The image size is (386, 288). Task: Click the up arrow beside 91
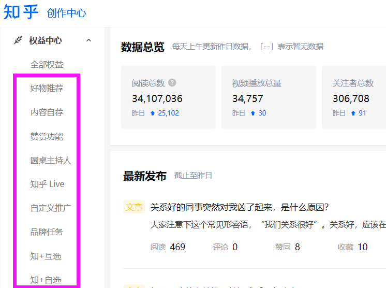[x=353, y=113]
